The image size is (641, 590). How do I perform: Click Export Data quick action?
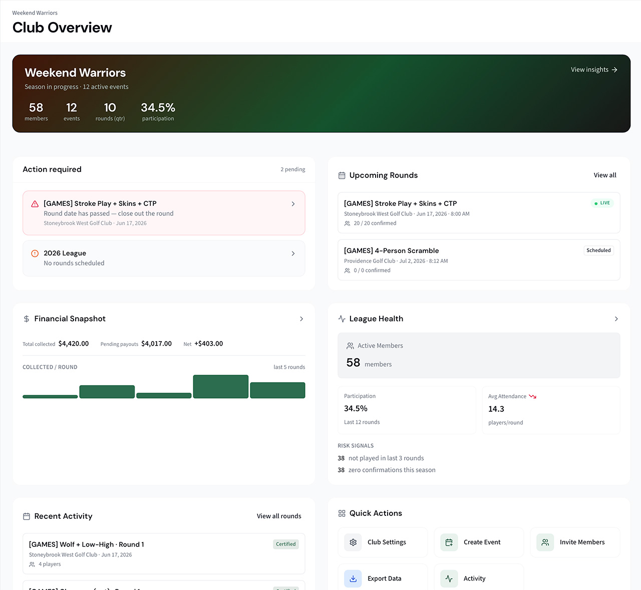[383, 578]
